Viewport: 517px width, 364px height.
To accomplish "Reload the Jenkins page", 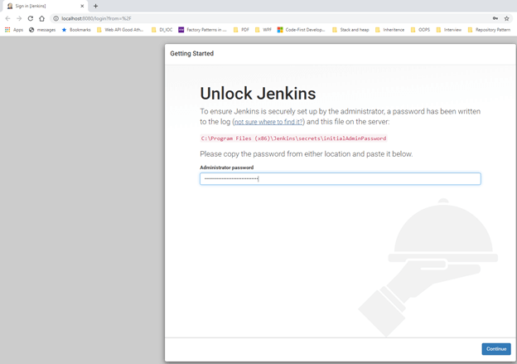I will [31, 18].
